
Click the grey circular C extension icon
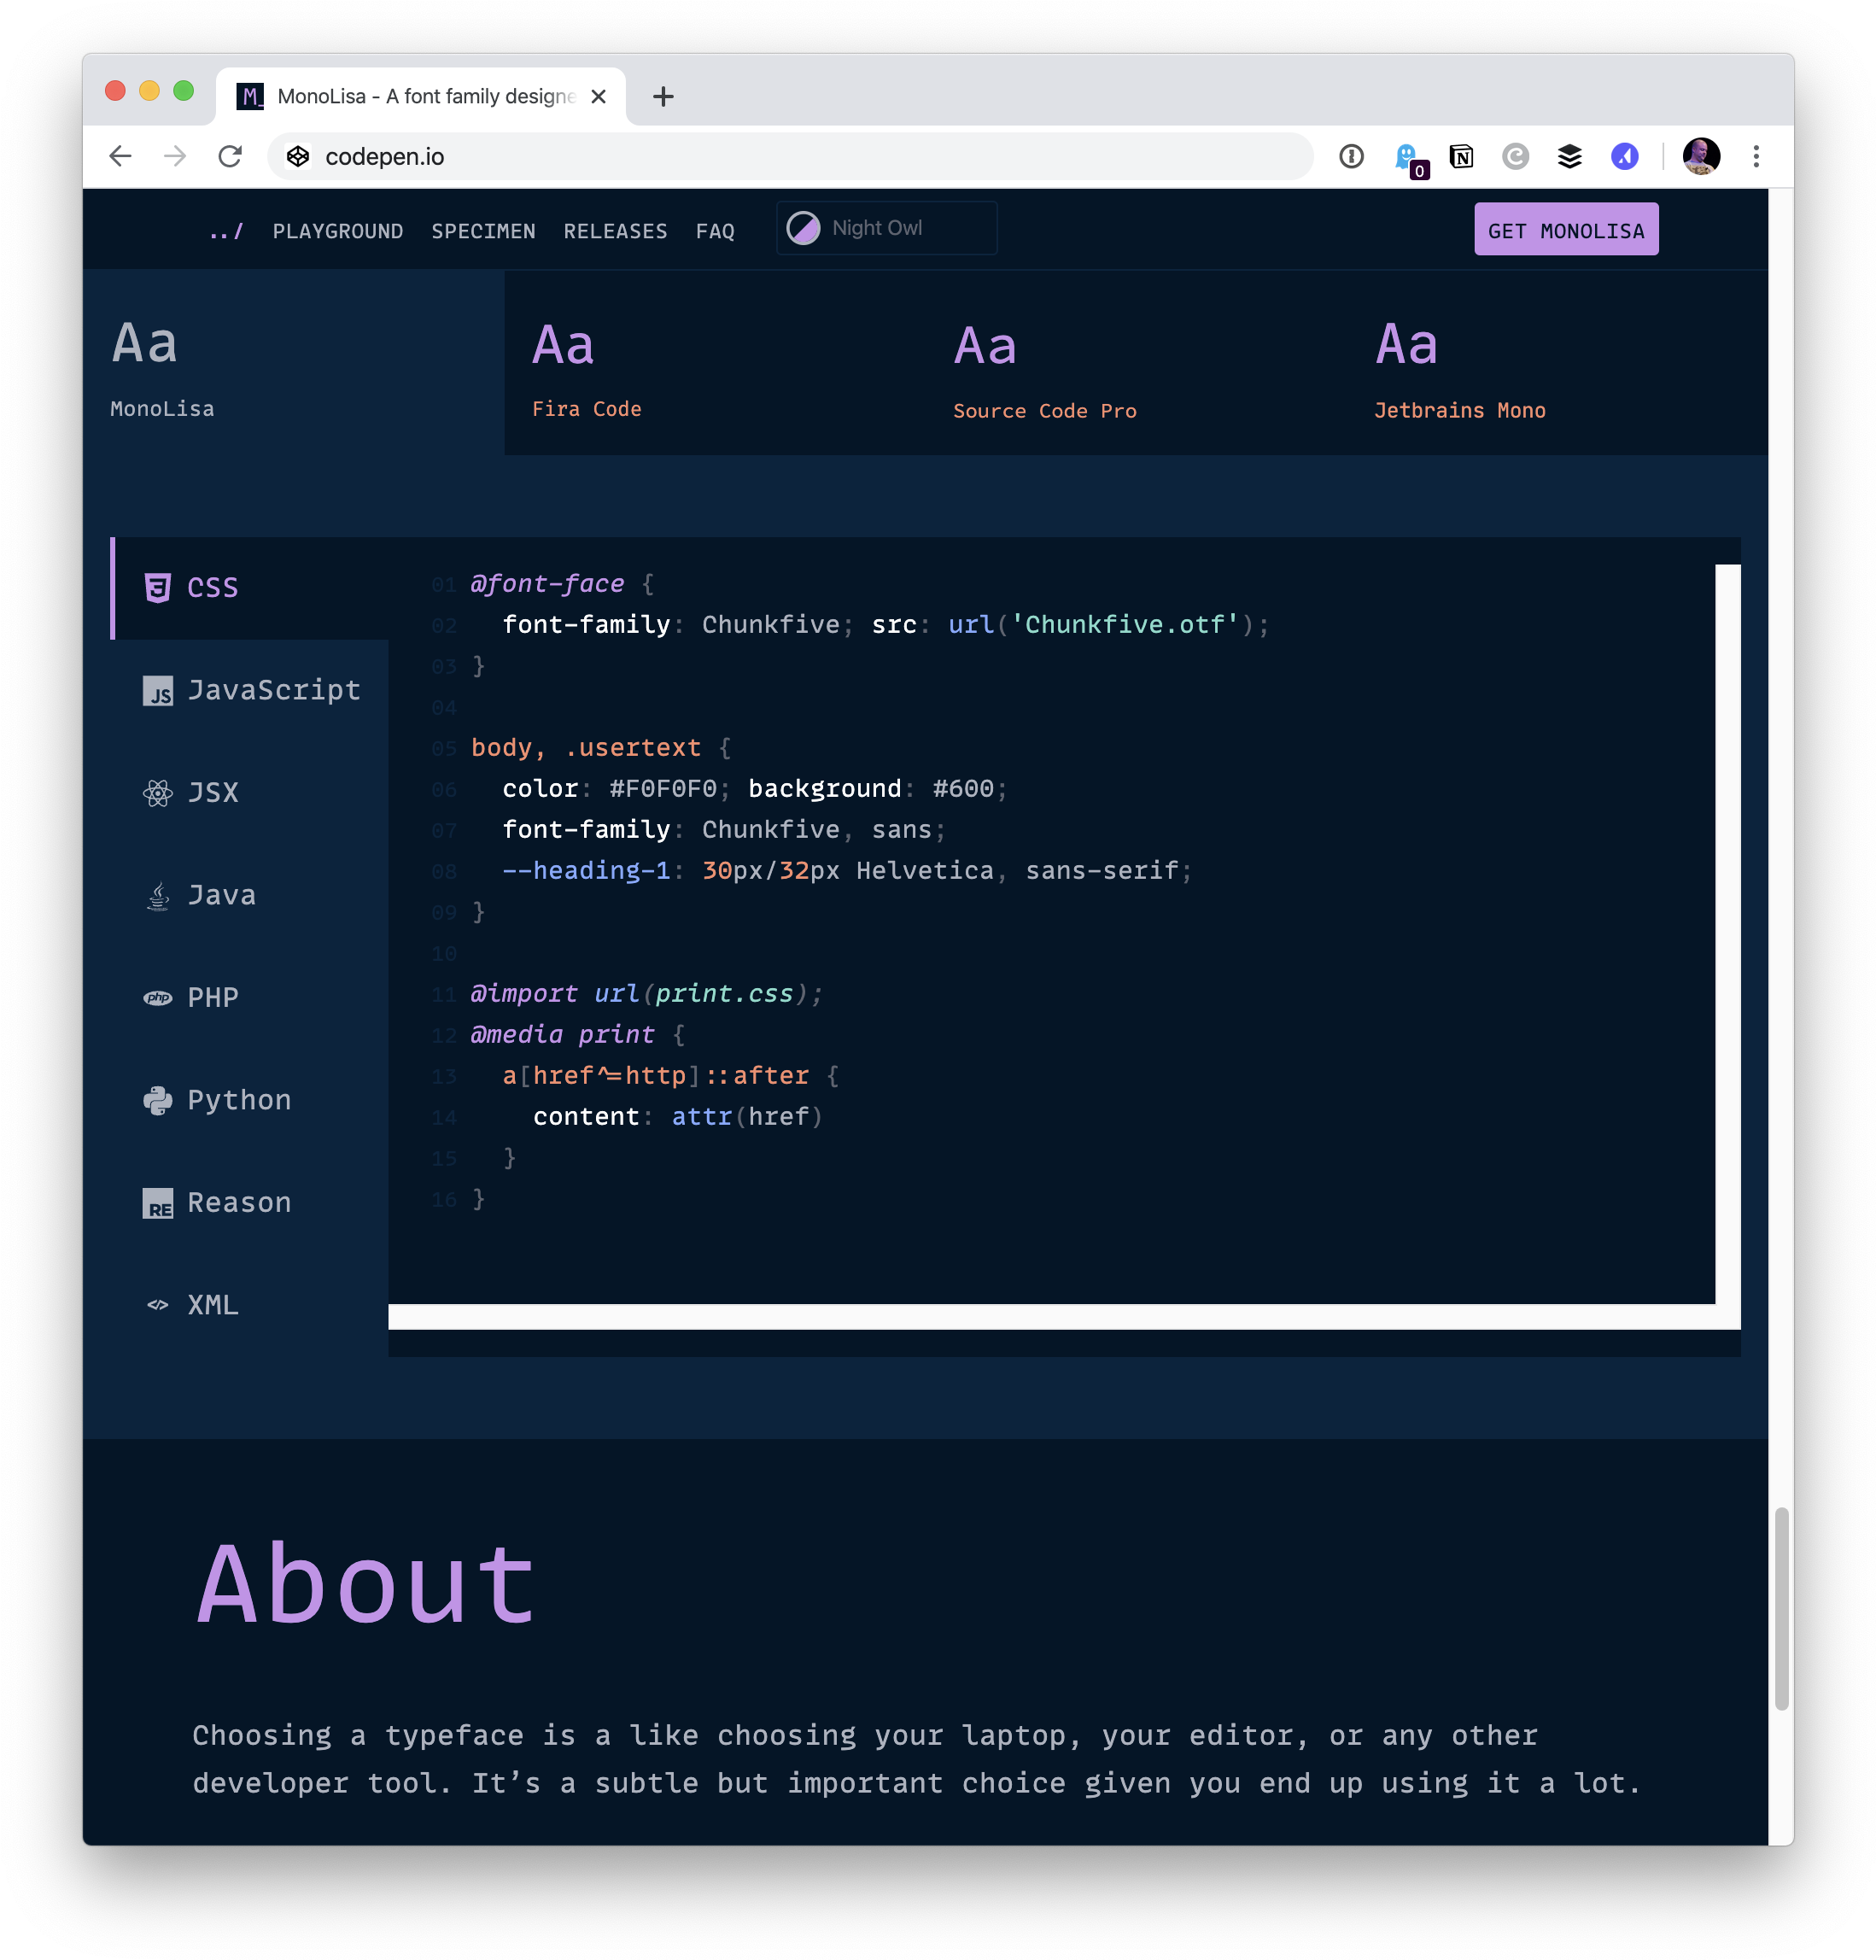point(1515,156)
